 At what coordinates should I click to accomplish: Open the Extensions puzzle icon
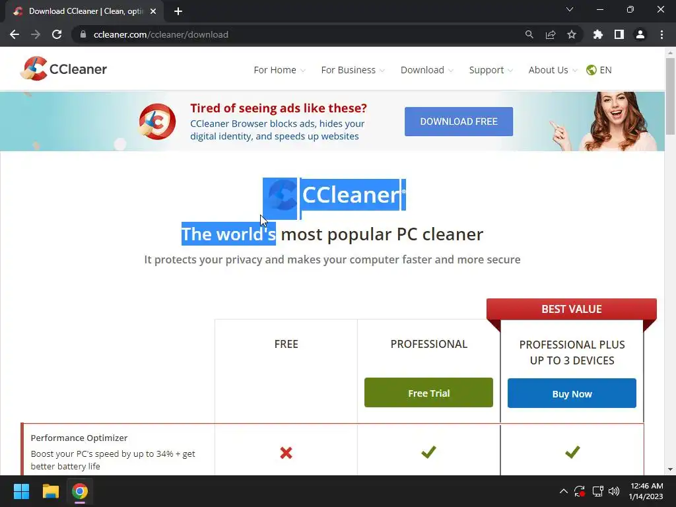598,34
